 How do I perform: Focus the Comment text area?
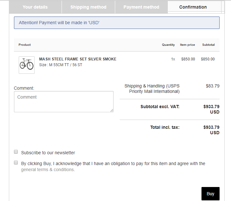click(64, 101)
